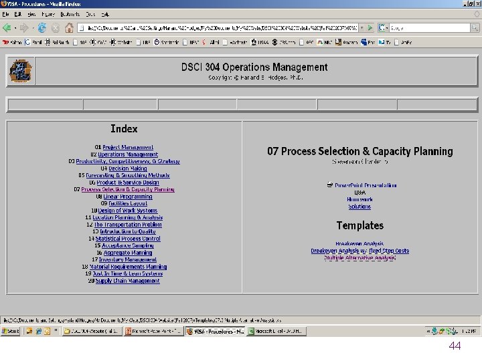482x361 pixels.
Task: Open Multiple Alternative Analysis template link
Action: [x=359, y=258]
